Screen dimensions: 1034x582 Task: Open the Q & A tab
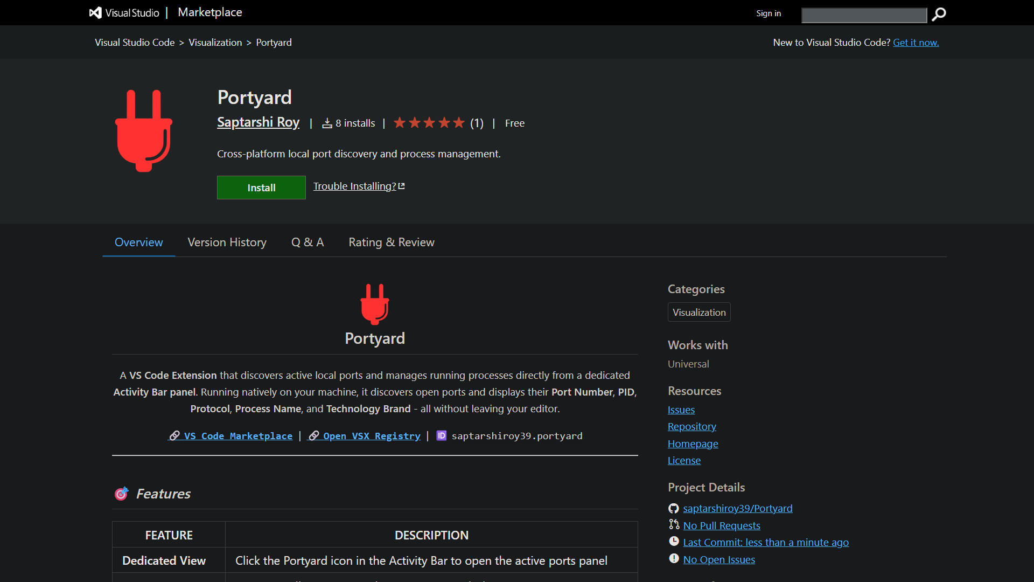pyautogui.click(x=308, y=242)
